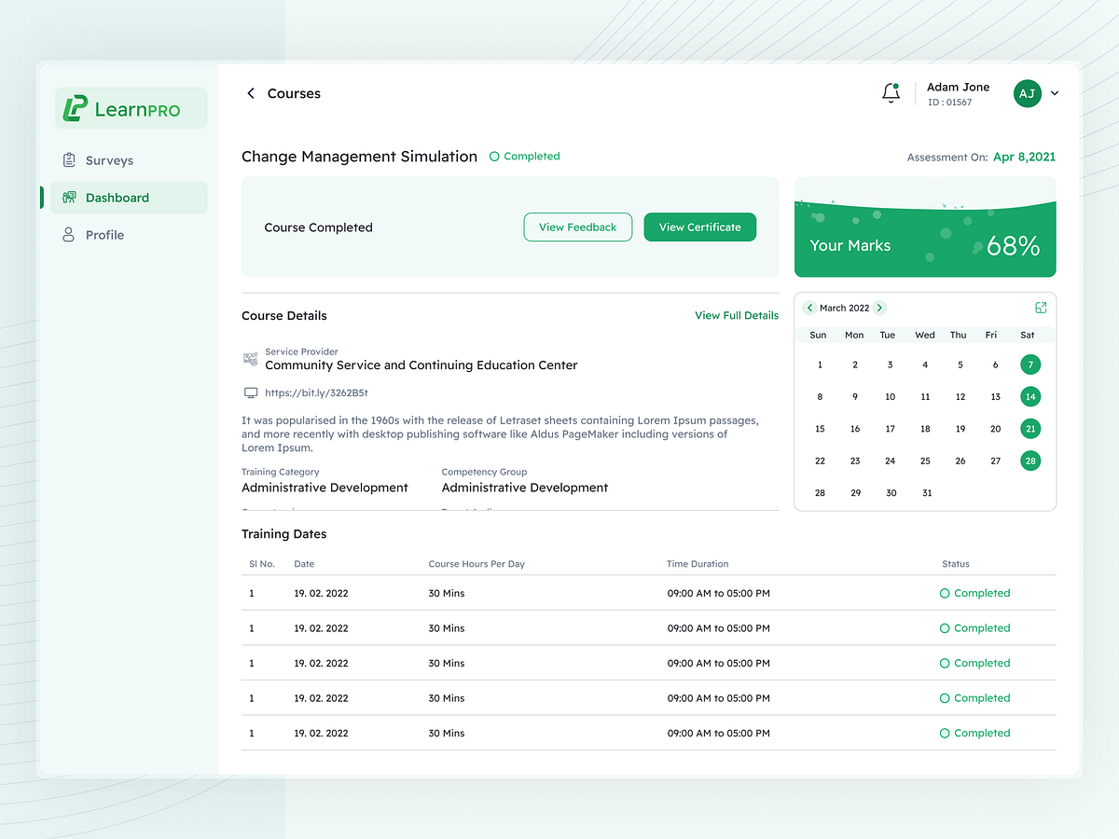Click the Surveys clipboard icon in sidebar
This screenshot has width=1119, height=839.
(69, 159)
